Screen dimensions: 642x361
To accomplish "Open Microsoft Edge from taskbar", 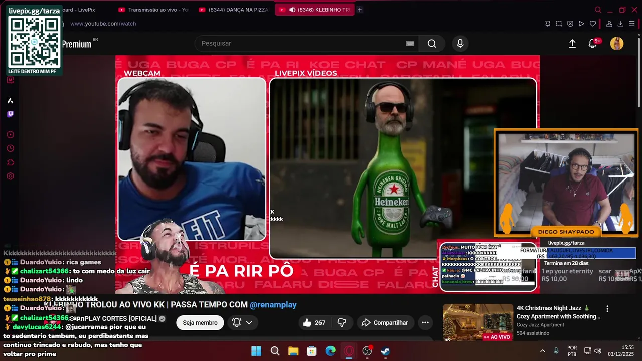I will [x=330, y=351].
